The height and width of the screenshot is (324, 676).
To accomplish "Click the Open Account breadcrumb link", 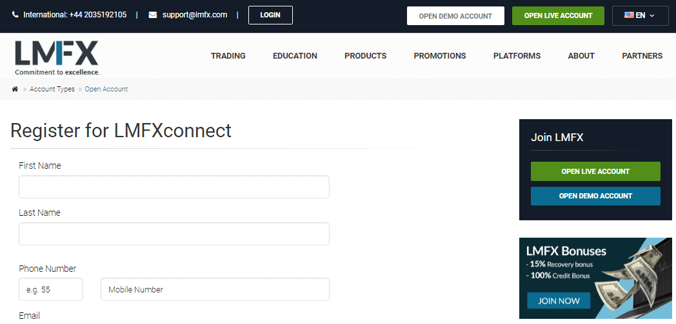I will (106, 89).
